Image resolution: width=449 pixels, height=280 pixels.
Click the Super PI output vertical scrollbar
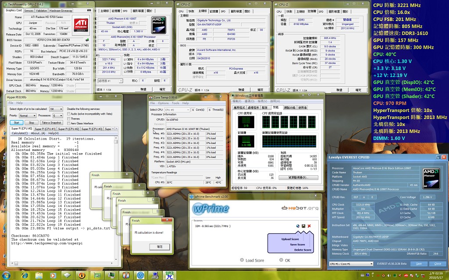click(x=116, y=198)
